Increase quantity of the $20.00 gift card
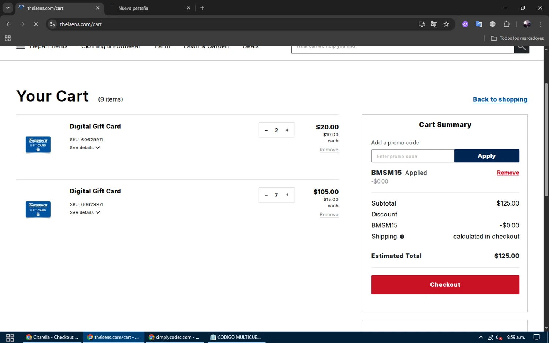Screen dimensions: 549x343 pyautogui.click(x=287, y=130)
